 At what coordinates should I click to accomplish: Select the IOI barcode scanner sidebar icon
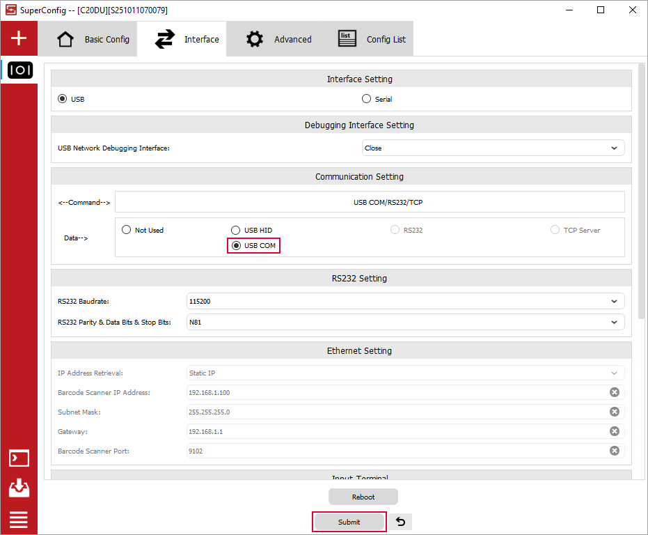point(19,70)
